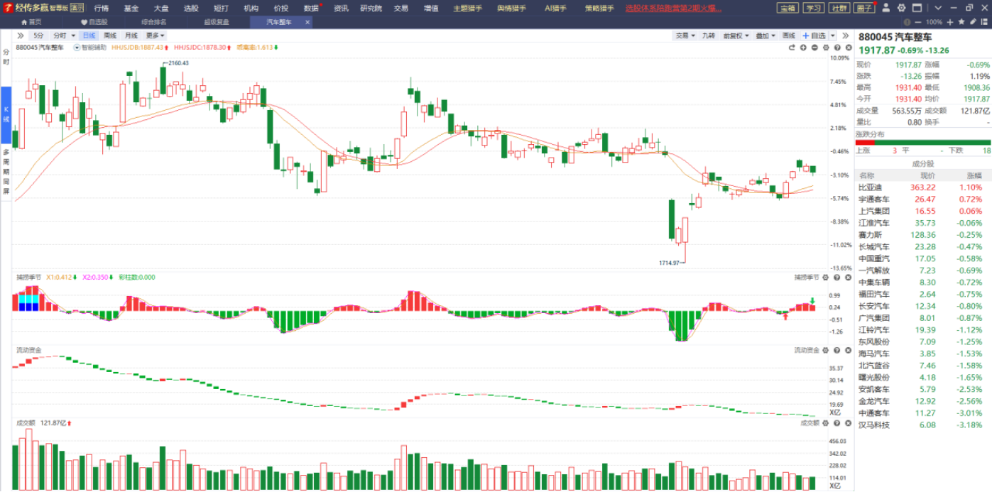This screenshot has width=992, height=492.
Task: Open the 研究院 menu
Action: coord(371,8)
